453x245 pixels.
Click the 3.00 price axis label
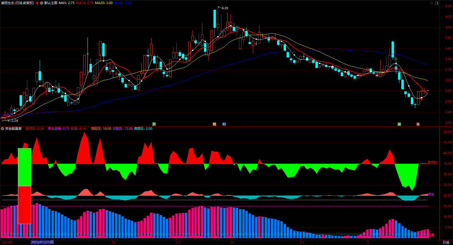coord(448,80)
